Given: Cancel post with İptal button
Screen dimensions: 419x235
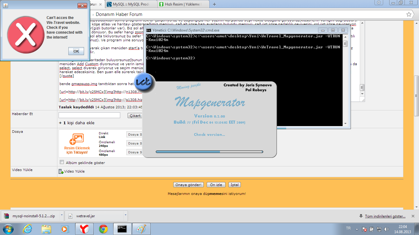Looking at the screenshot, I should point(234,185).
